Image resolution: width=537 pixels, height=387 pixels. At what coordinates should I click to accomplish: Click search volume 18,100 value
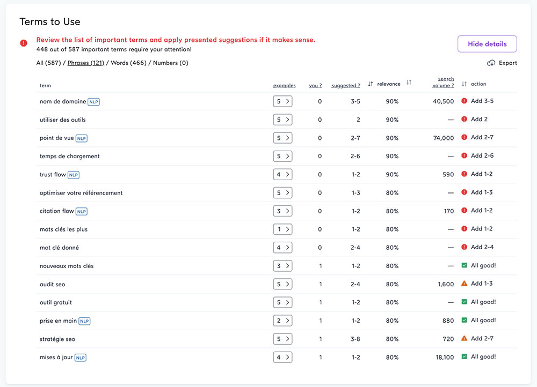[x=445, y=358]
